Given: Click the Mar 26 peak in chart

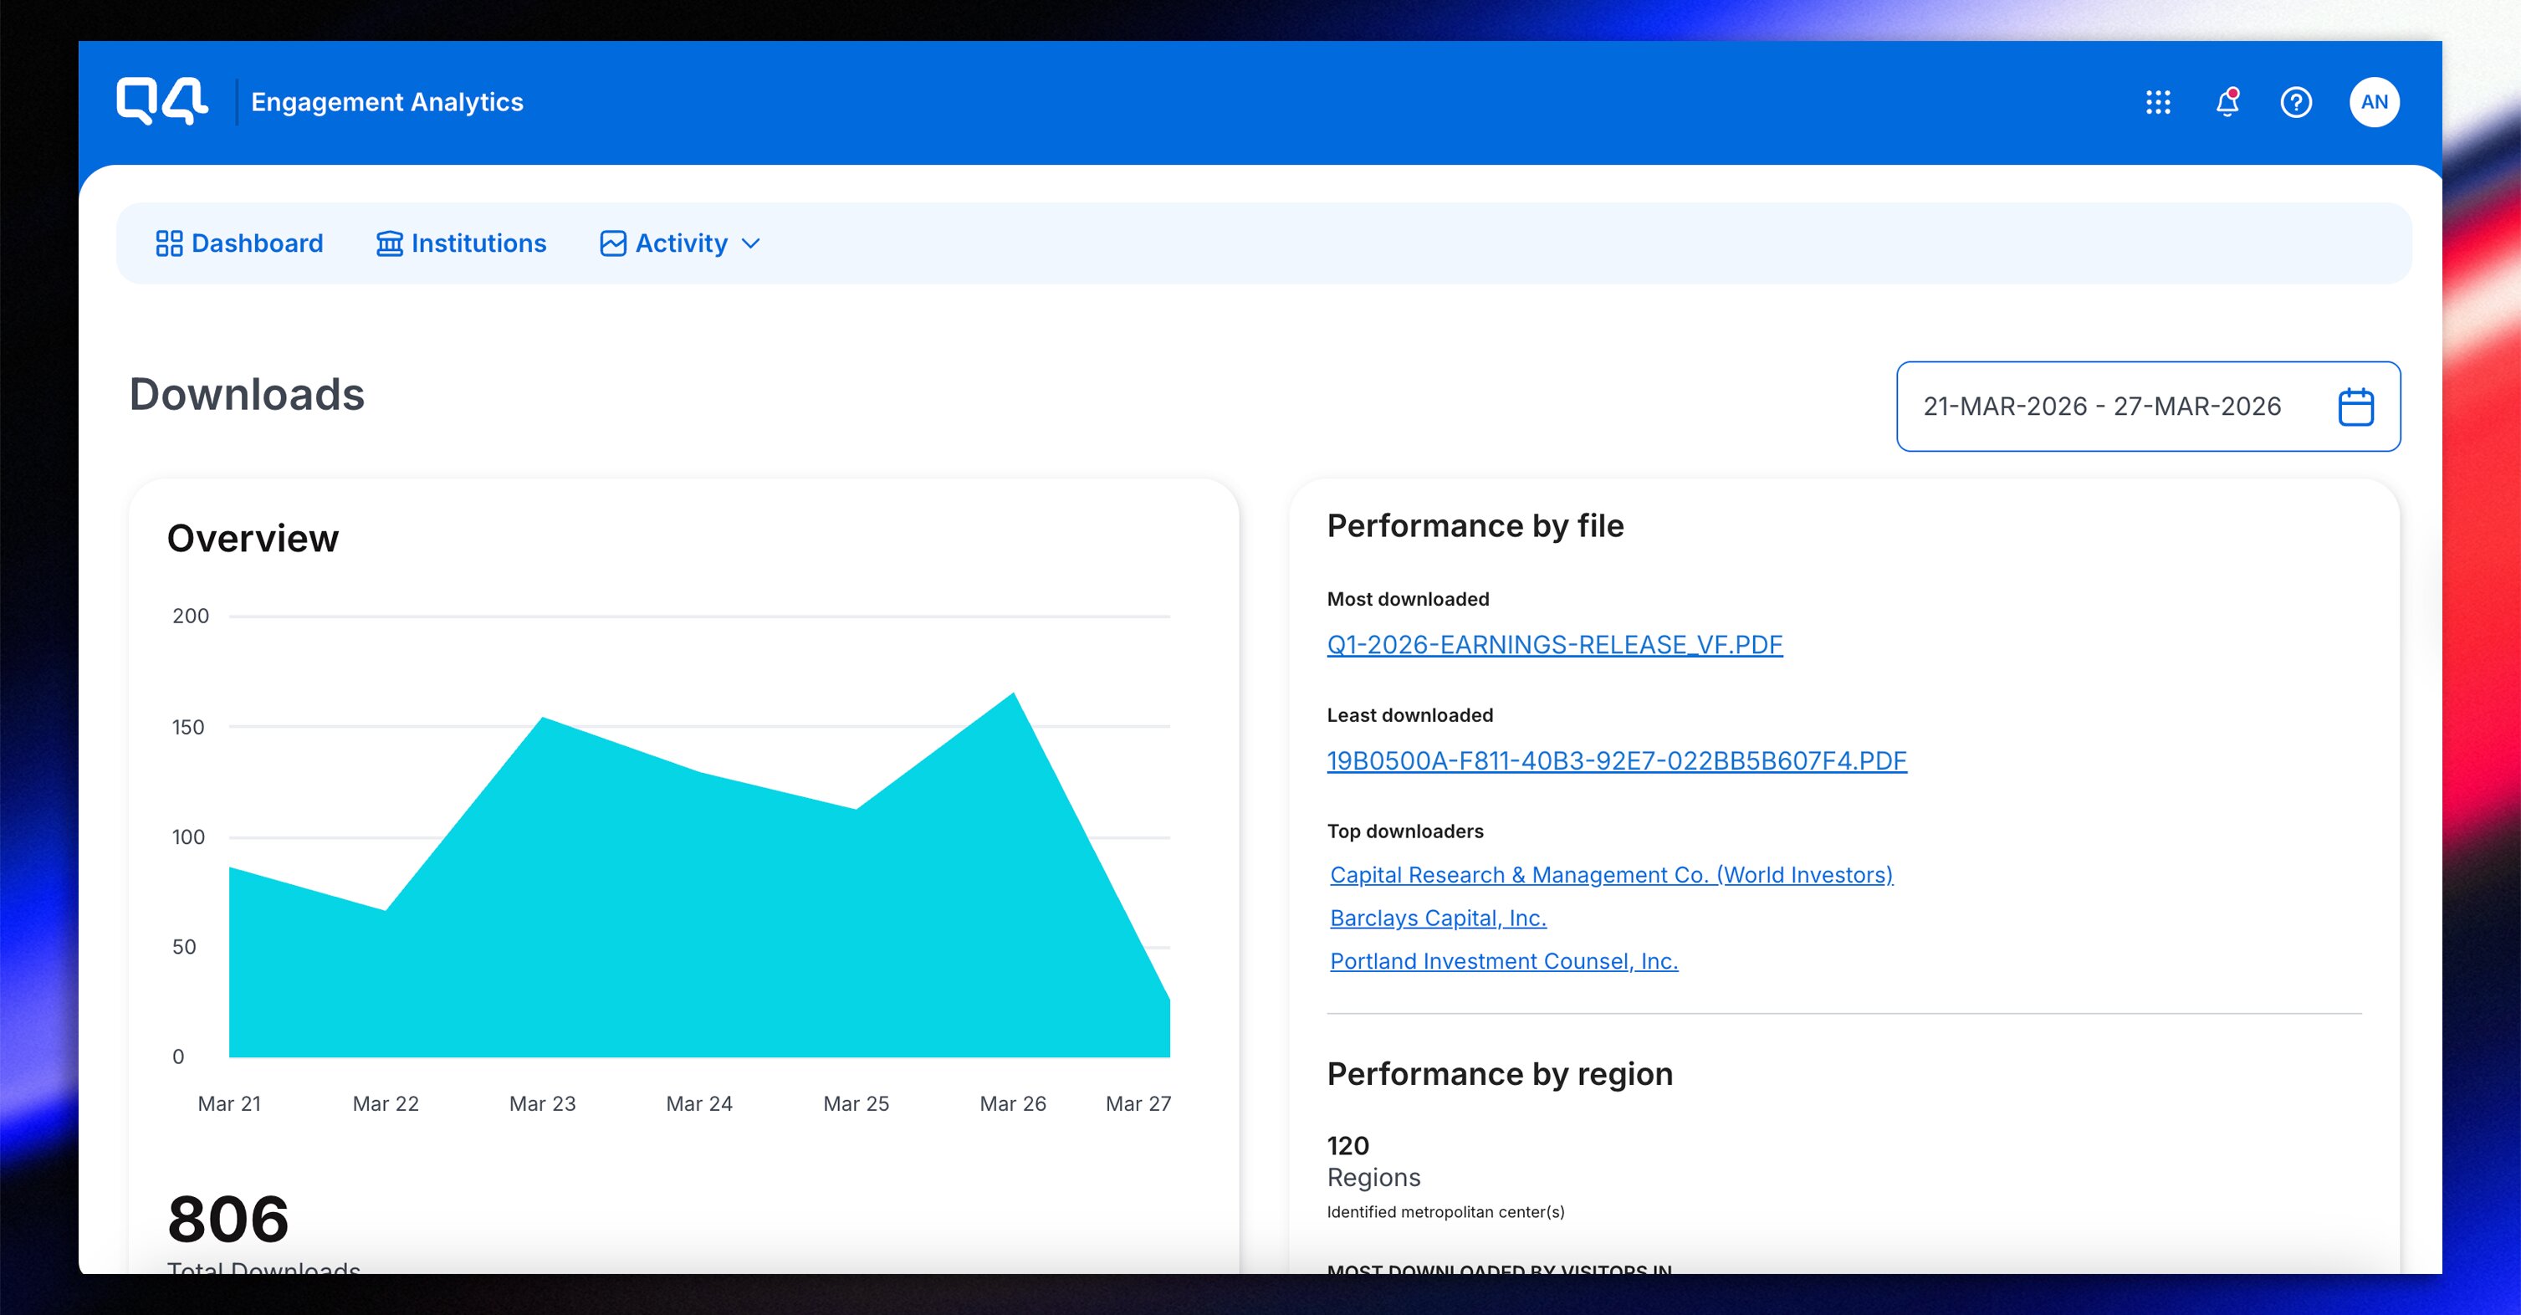Looking at the screenshot, I should click(1013, 696).
